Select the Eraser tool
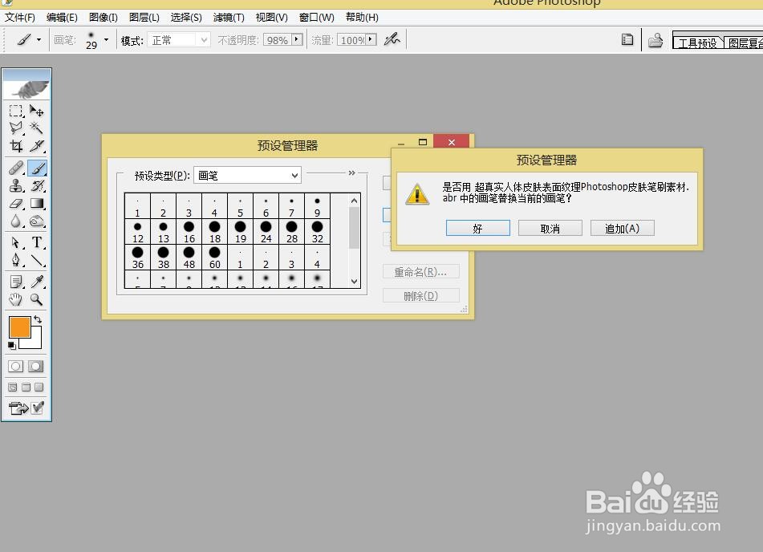This screenshot has height=552, width=763. point(16,204)
